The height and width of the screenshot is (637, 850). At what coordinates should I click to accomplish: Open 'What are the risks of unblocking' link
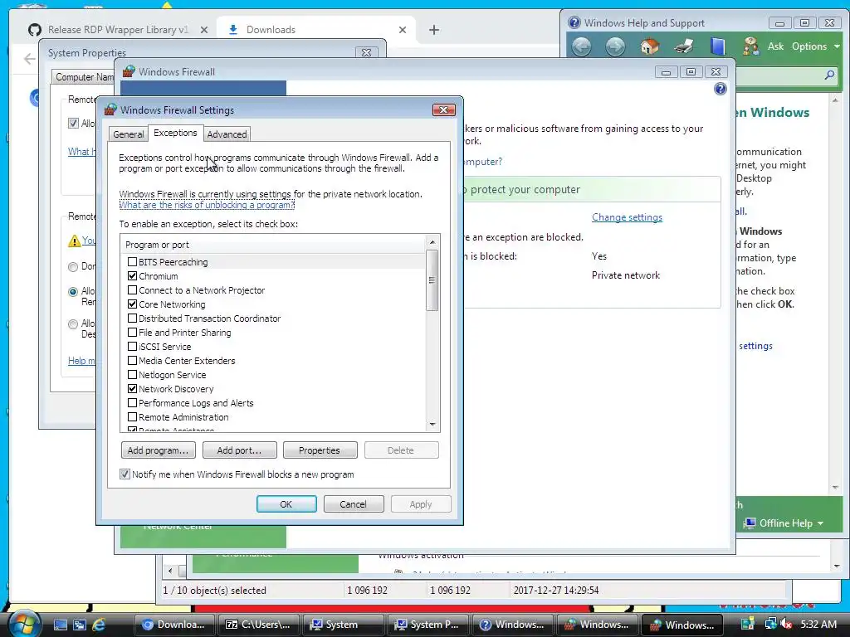207,205
